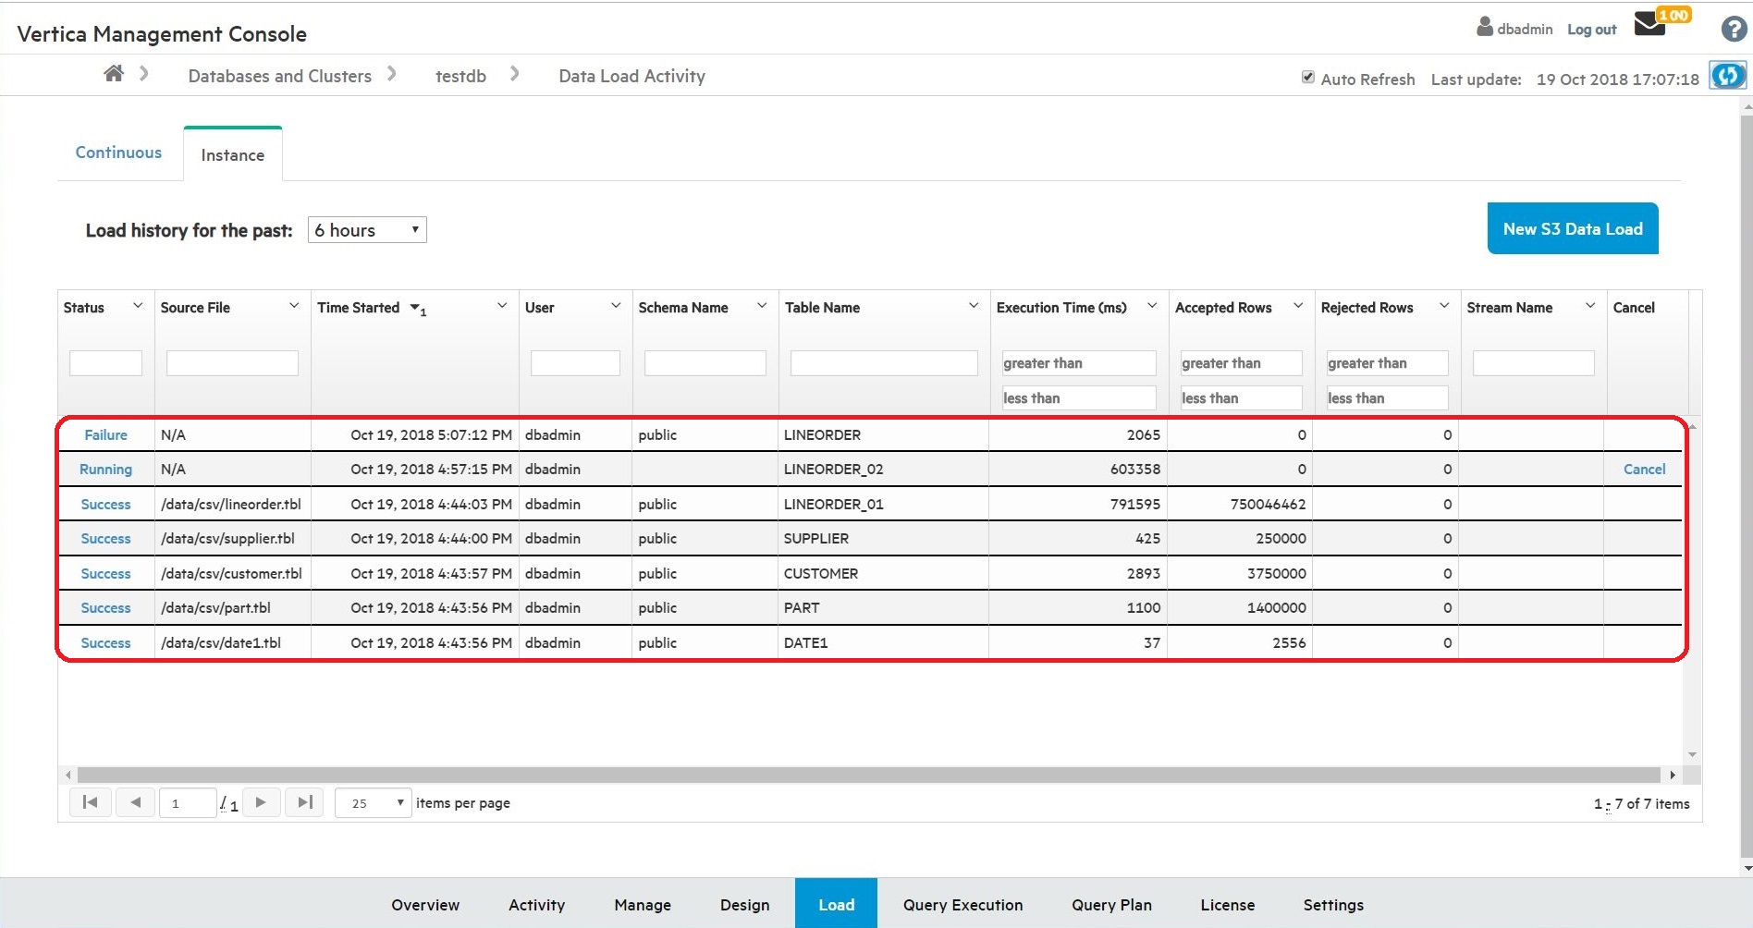Expand the Table Name column menu chevron

tap(974, 306)
